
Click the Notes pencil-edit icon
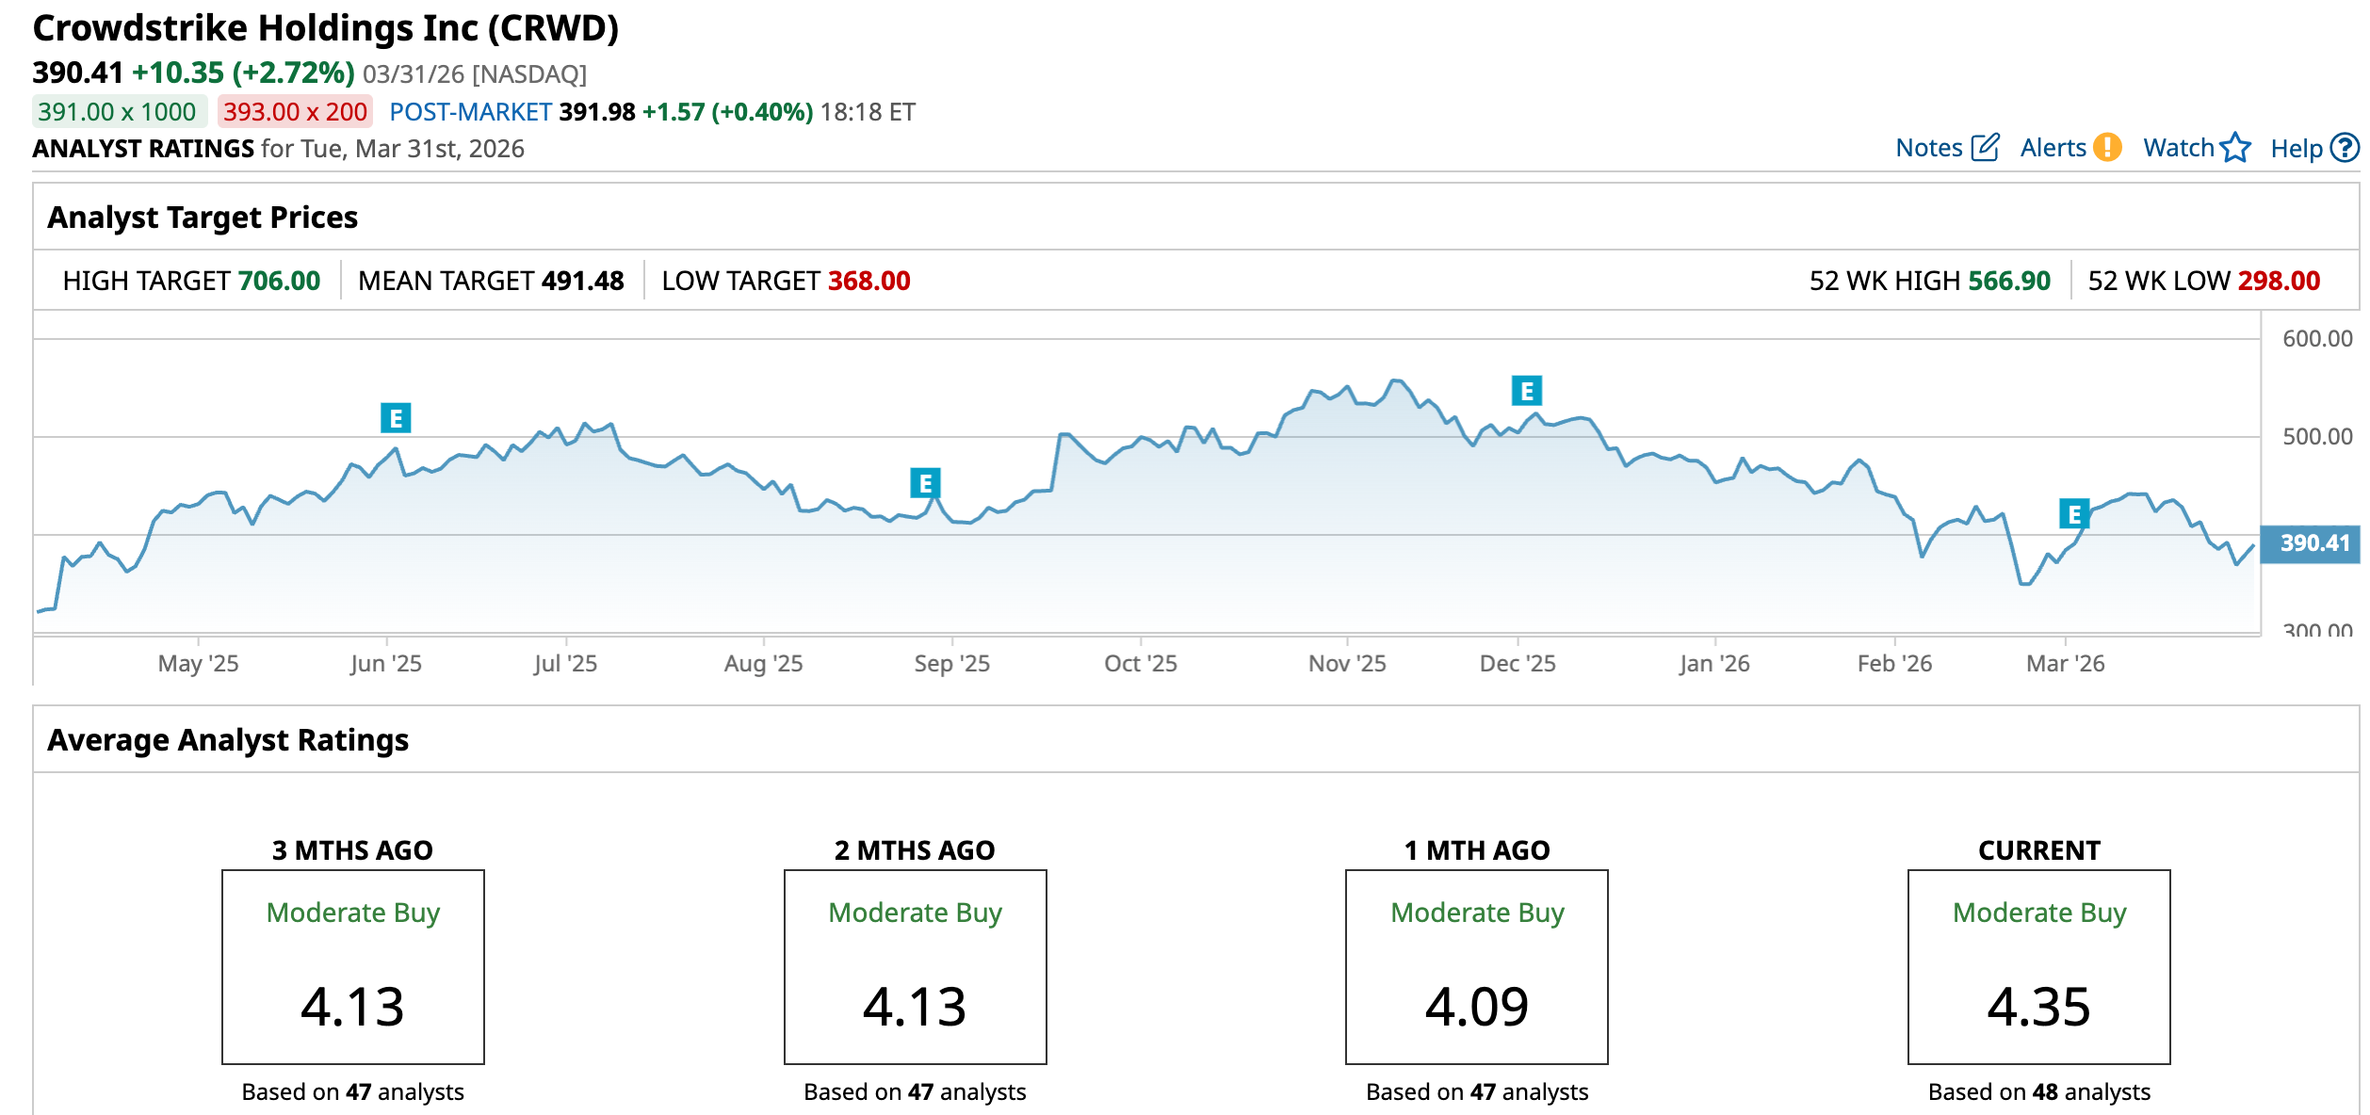pyautogui.click(x=1985, y=148)
